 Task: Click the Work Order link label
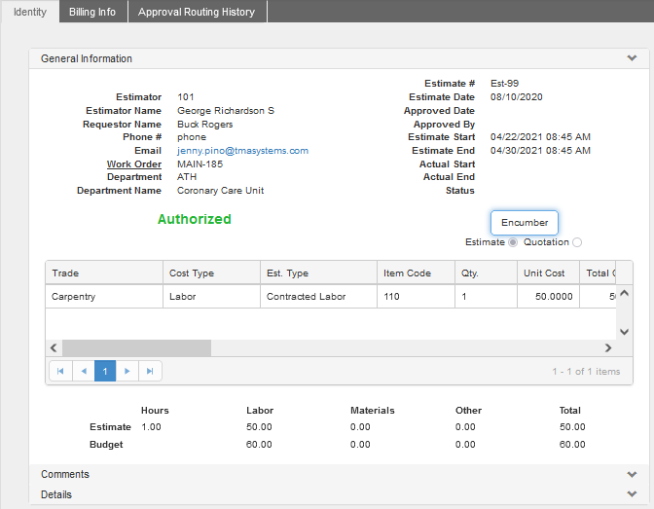point(133,164)
